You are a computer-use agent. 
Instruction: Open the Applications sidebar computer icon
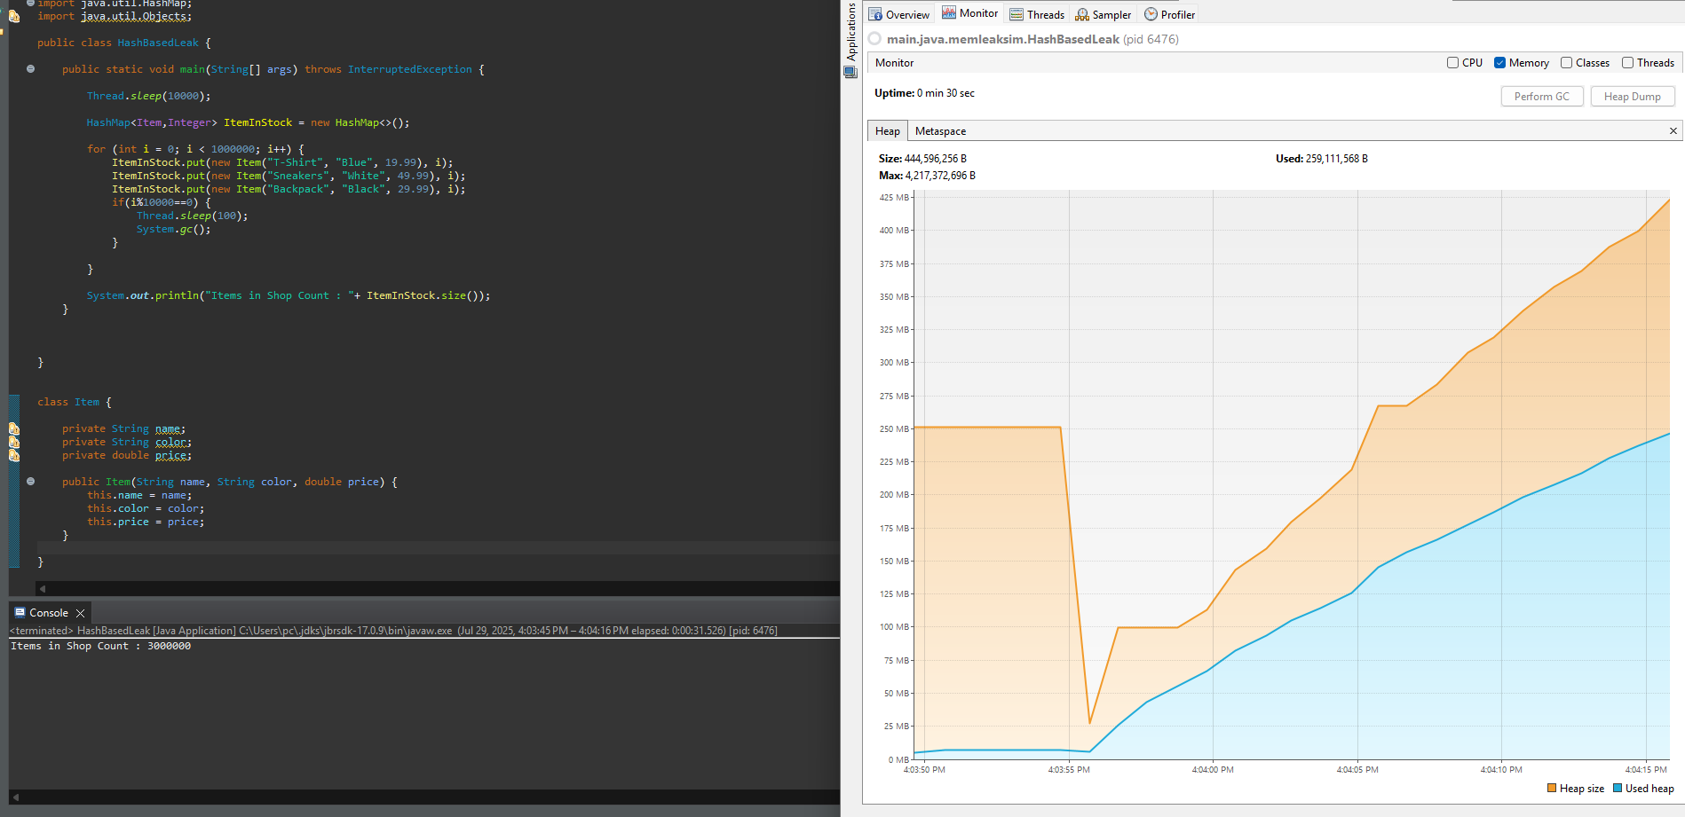(x=850, y=73)
